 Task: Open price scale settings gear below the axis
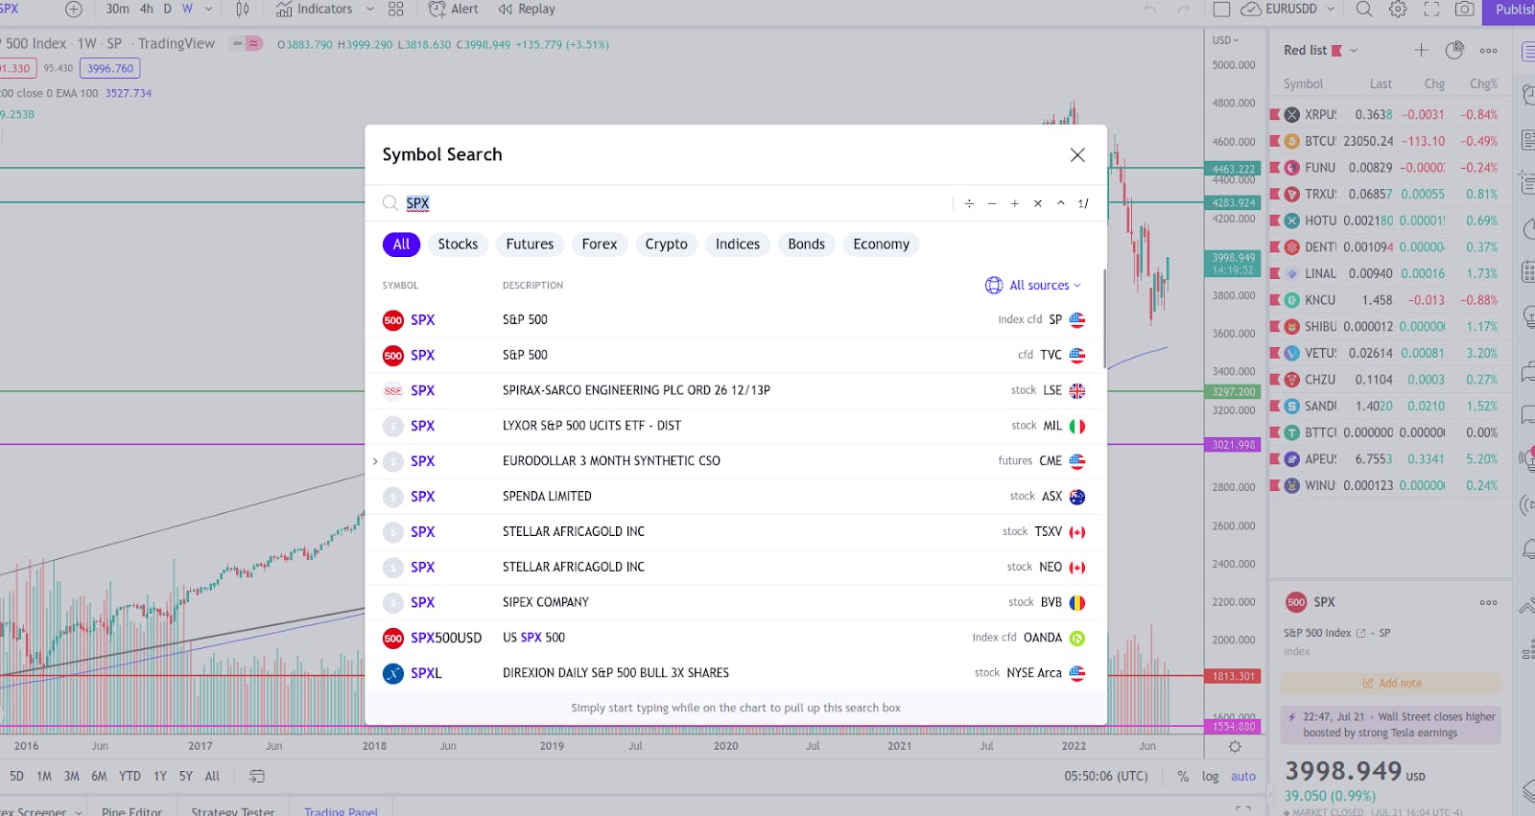coord(1235,747)
